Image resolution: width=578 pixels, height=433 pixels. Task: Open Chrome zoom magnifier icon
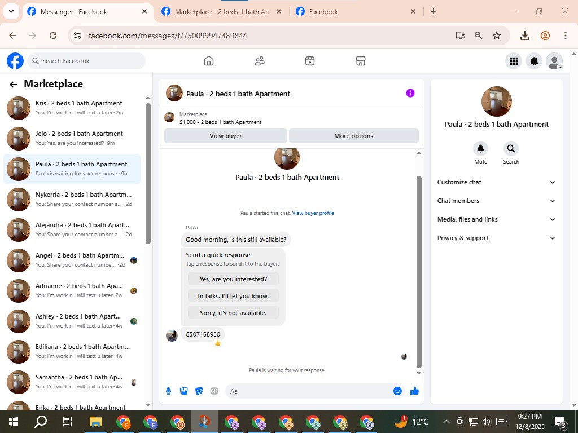point(479,36)
